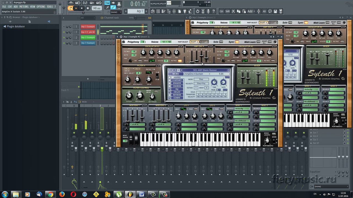
Task: Uncheck the EQ effect checkbox
Action: [x=169, y=89]
